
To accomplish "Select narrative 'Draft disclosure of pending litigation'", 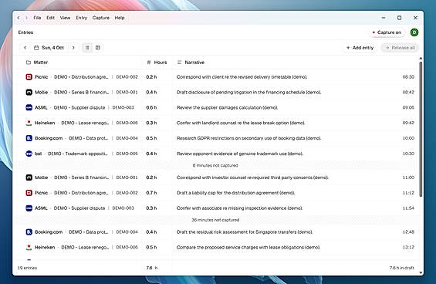I will click(248, 93).
